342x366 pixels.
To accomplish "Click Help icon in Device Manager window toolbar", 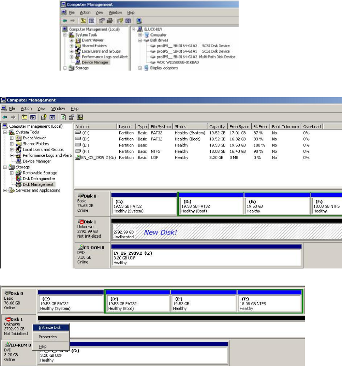I will pos(120,21).
